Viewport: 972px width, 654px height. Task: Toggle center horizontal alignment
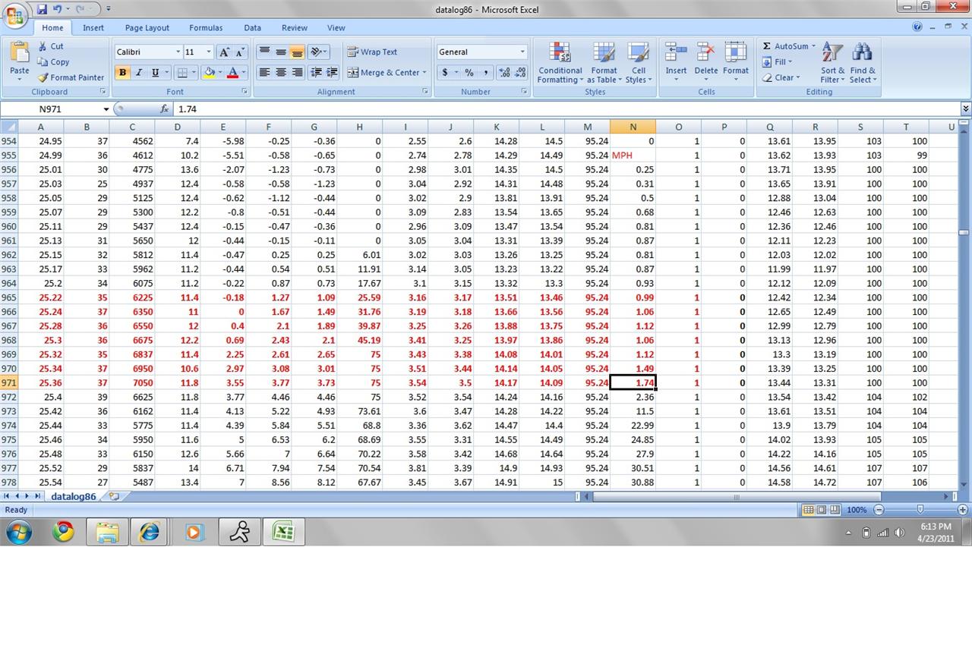pyautogui.click(x=281, y=73)
